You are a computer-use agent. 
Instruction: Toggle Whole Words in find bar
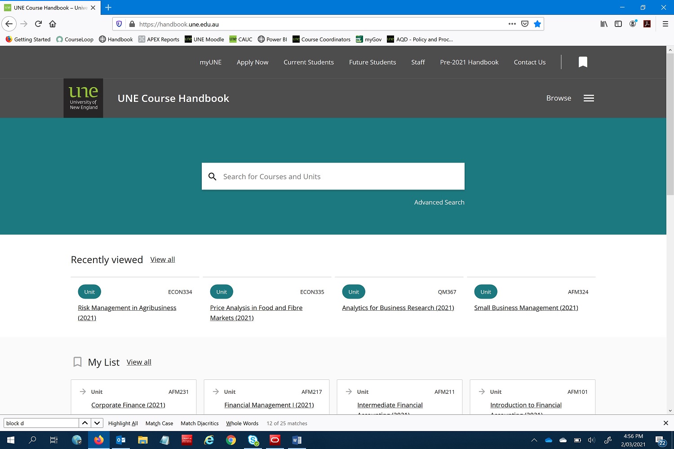tap(242, 423)
